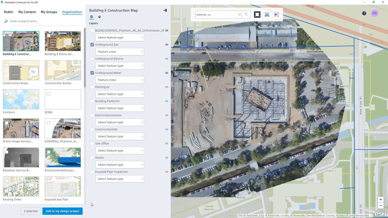The image size is (388, 218).
Task: Open the Layers tab icon
Action: (92, 17)
